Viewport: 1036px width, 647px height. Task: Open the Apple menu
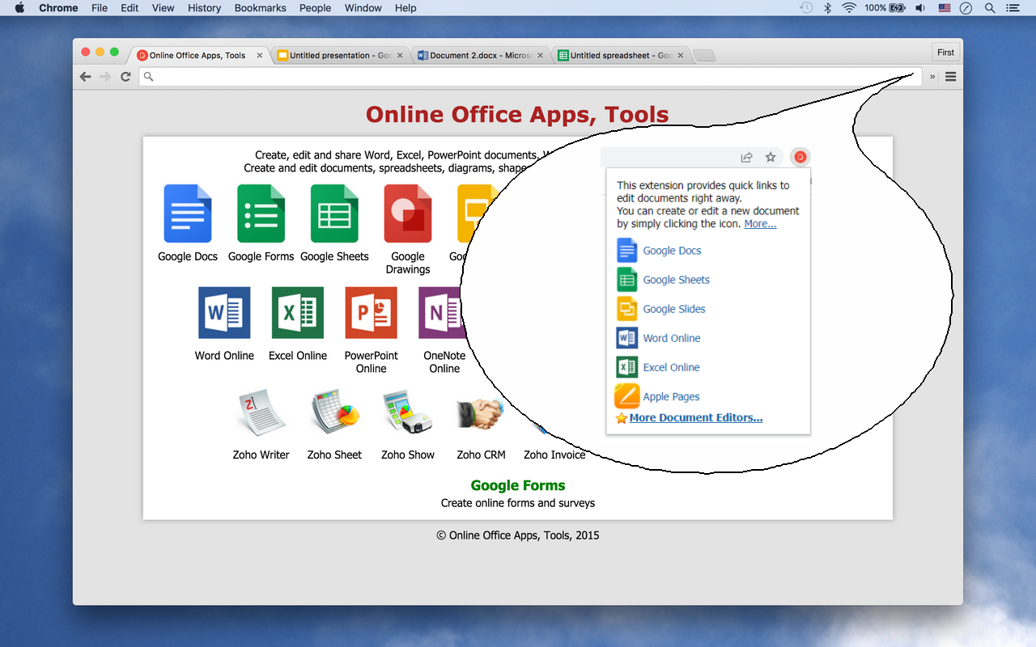click(x=19, y=8)
